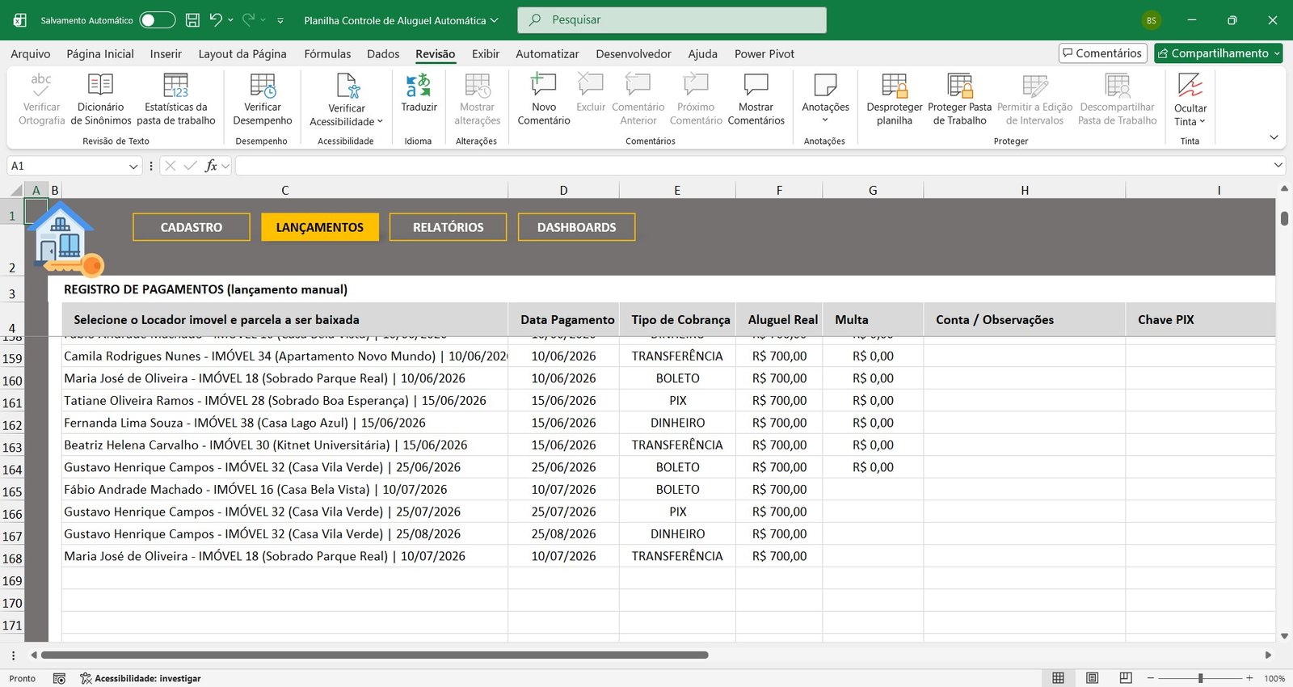Click the zoom slider handle

tap(1201, 678)
